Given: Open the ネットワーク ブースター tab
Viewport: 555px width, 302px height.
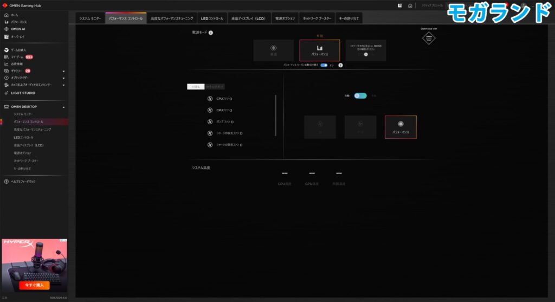Looking at the screenshot, I should (x=317, y=18).
